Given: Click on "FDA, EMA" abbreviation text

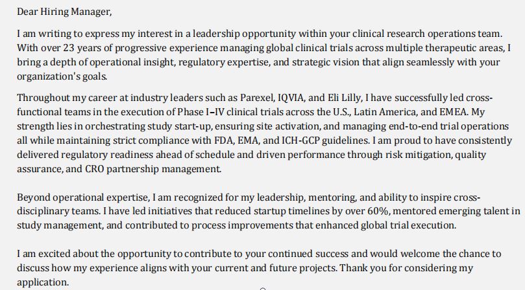Looking at the screenshot, I should (236, 140).
